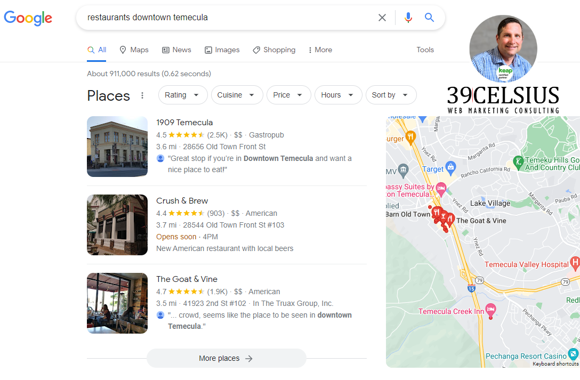Click Temecula Creek Inn hotel pin
The height and width of the screenshot is (380, 580).
pos(490,310)
